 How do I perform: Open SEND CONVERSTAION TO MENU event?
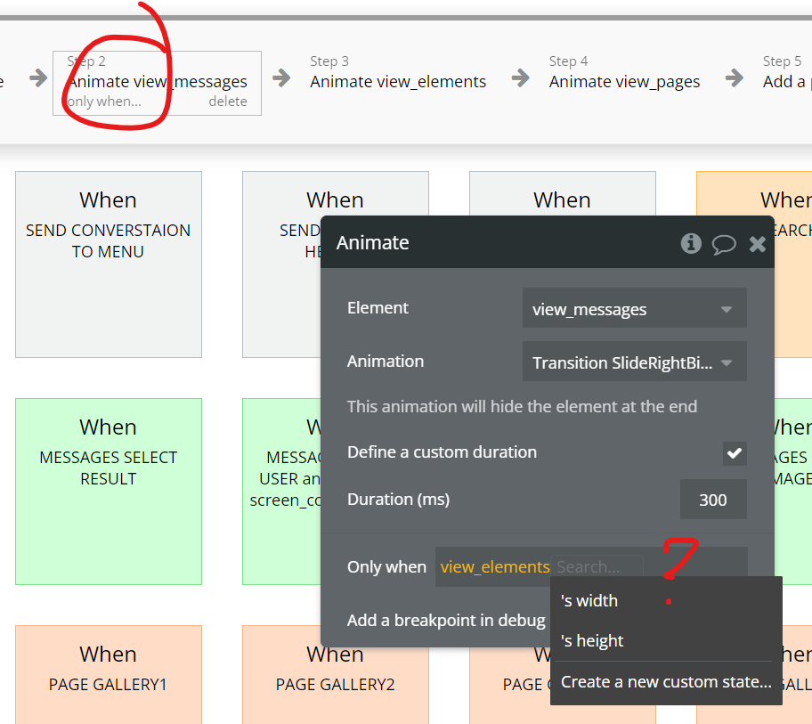tap(109, 264)
